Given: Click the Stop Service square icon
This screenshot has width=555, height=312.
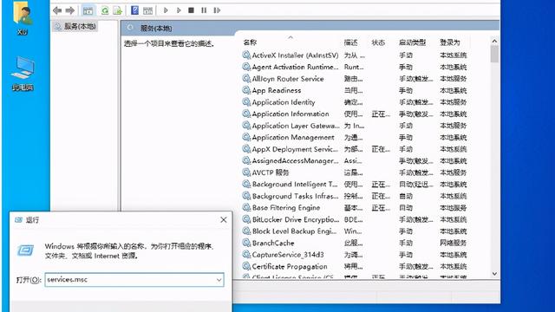Looking at the screenshot, I should 191,10.
